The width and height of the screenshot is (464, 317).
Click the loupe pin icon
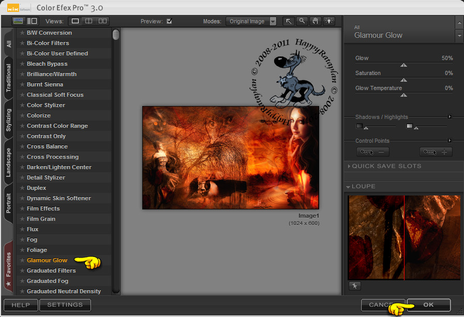(x=354, y=285)
